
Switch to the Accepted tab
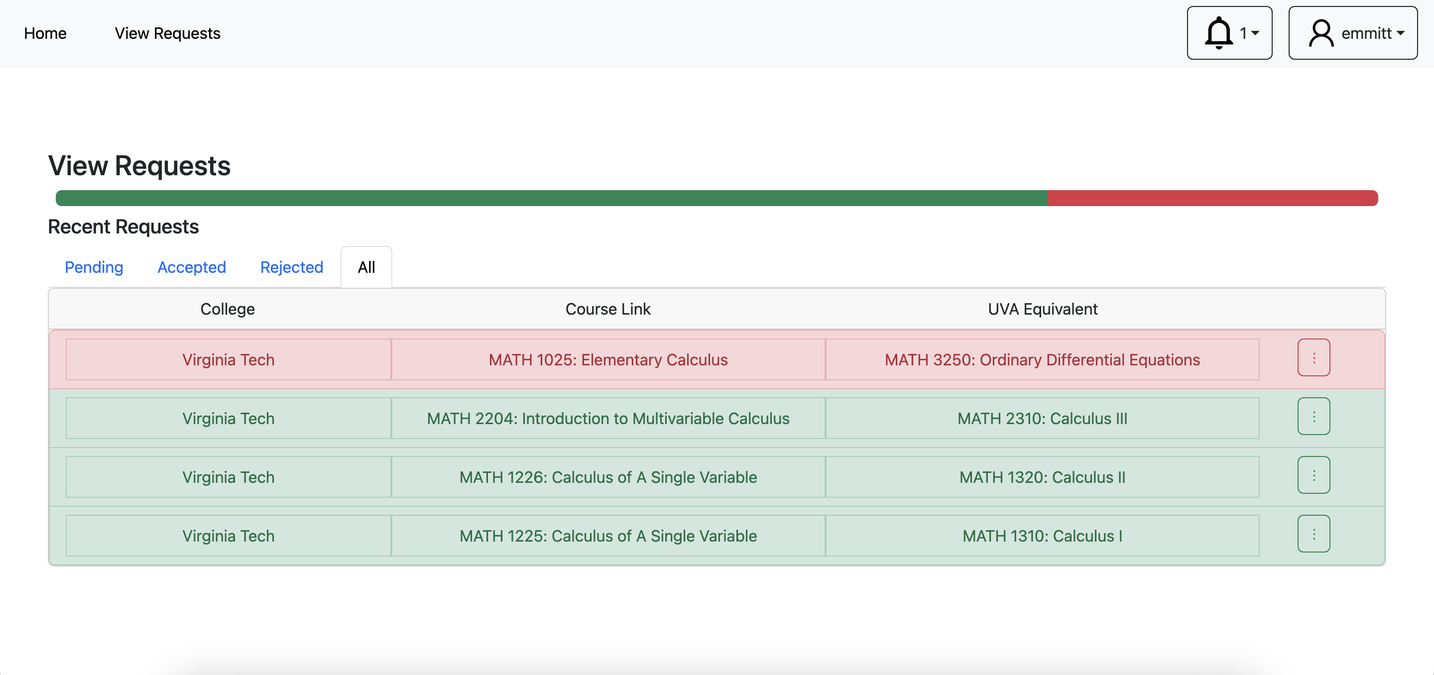pyautogui.click(x=192, y=267)
